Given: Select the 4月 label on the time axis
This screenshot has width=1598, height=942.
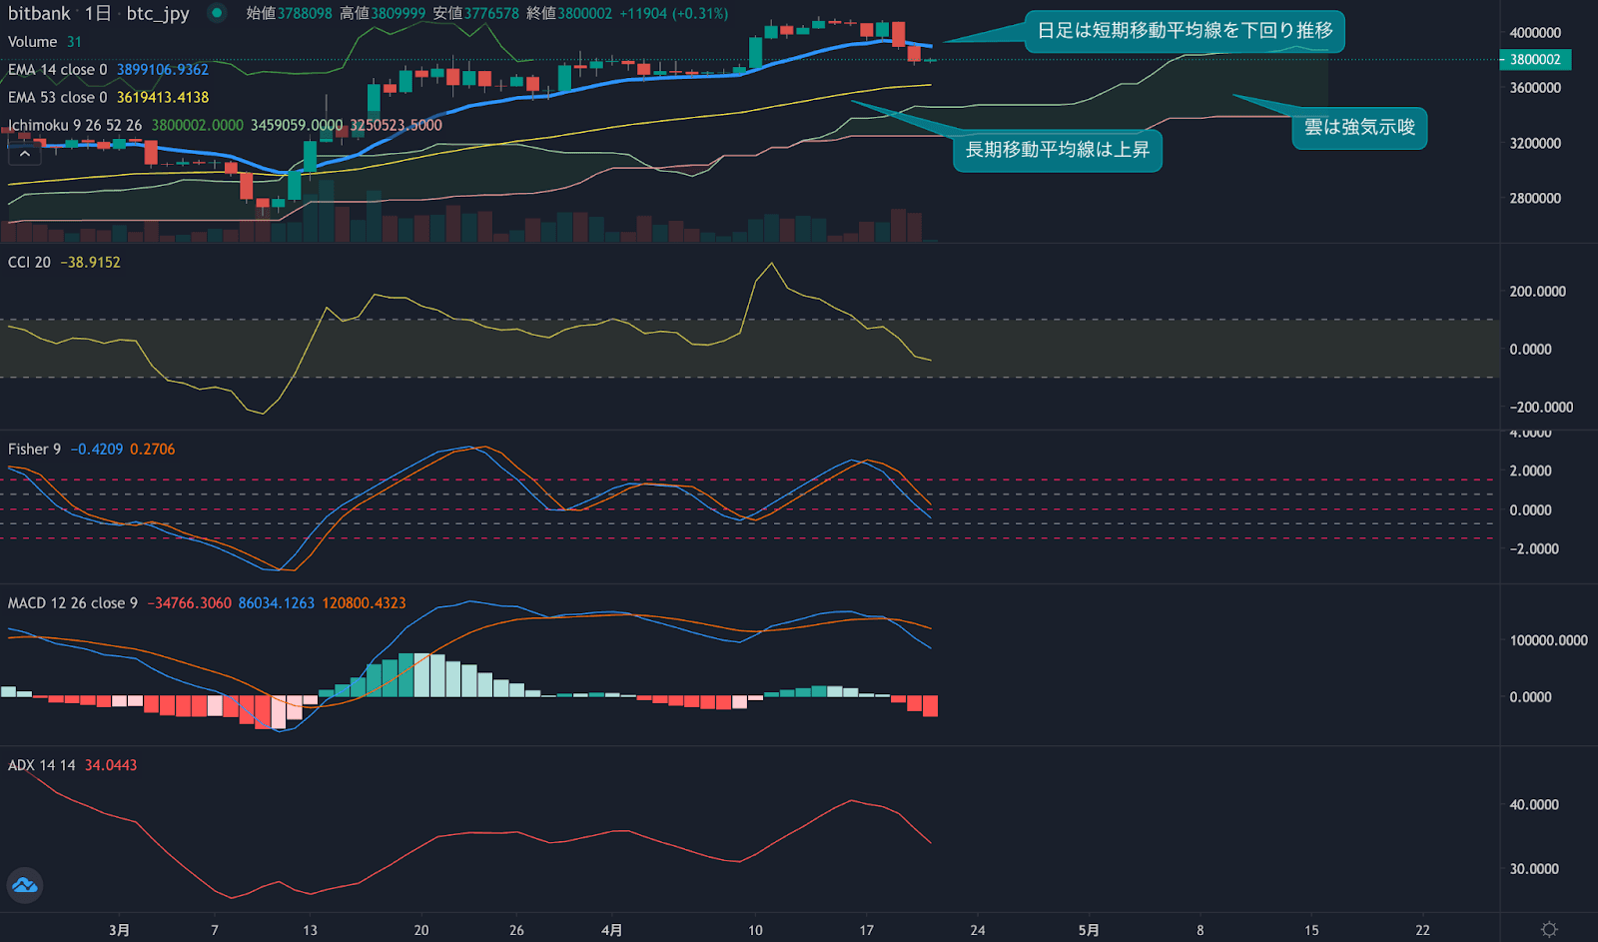Looking at the screenshot, I should pyautogui.click(x=611, y=929).
